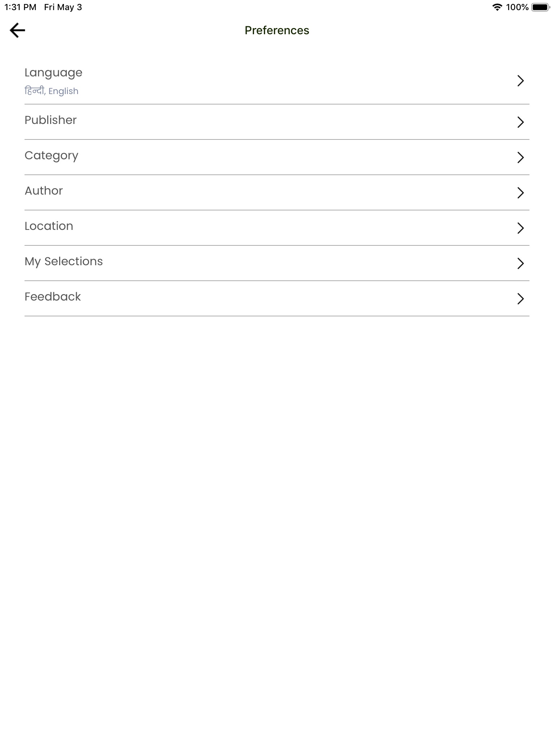The height and width of the screenshot is (738, 554).
Task: Open the Language preference
Action: pos(53,73)
